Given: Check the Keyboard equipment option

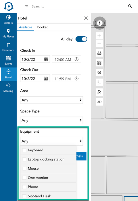Looking at the screenshot, I should click(x=24, y=150).
